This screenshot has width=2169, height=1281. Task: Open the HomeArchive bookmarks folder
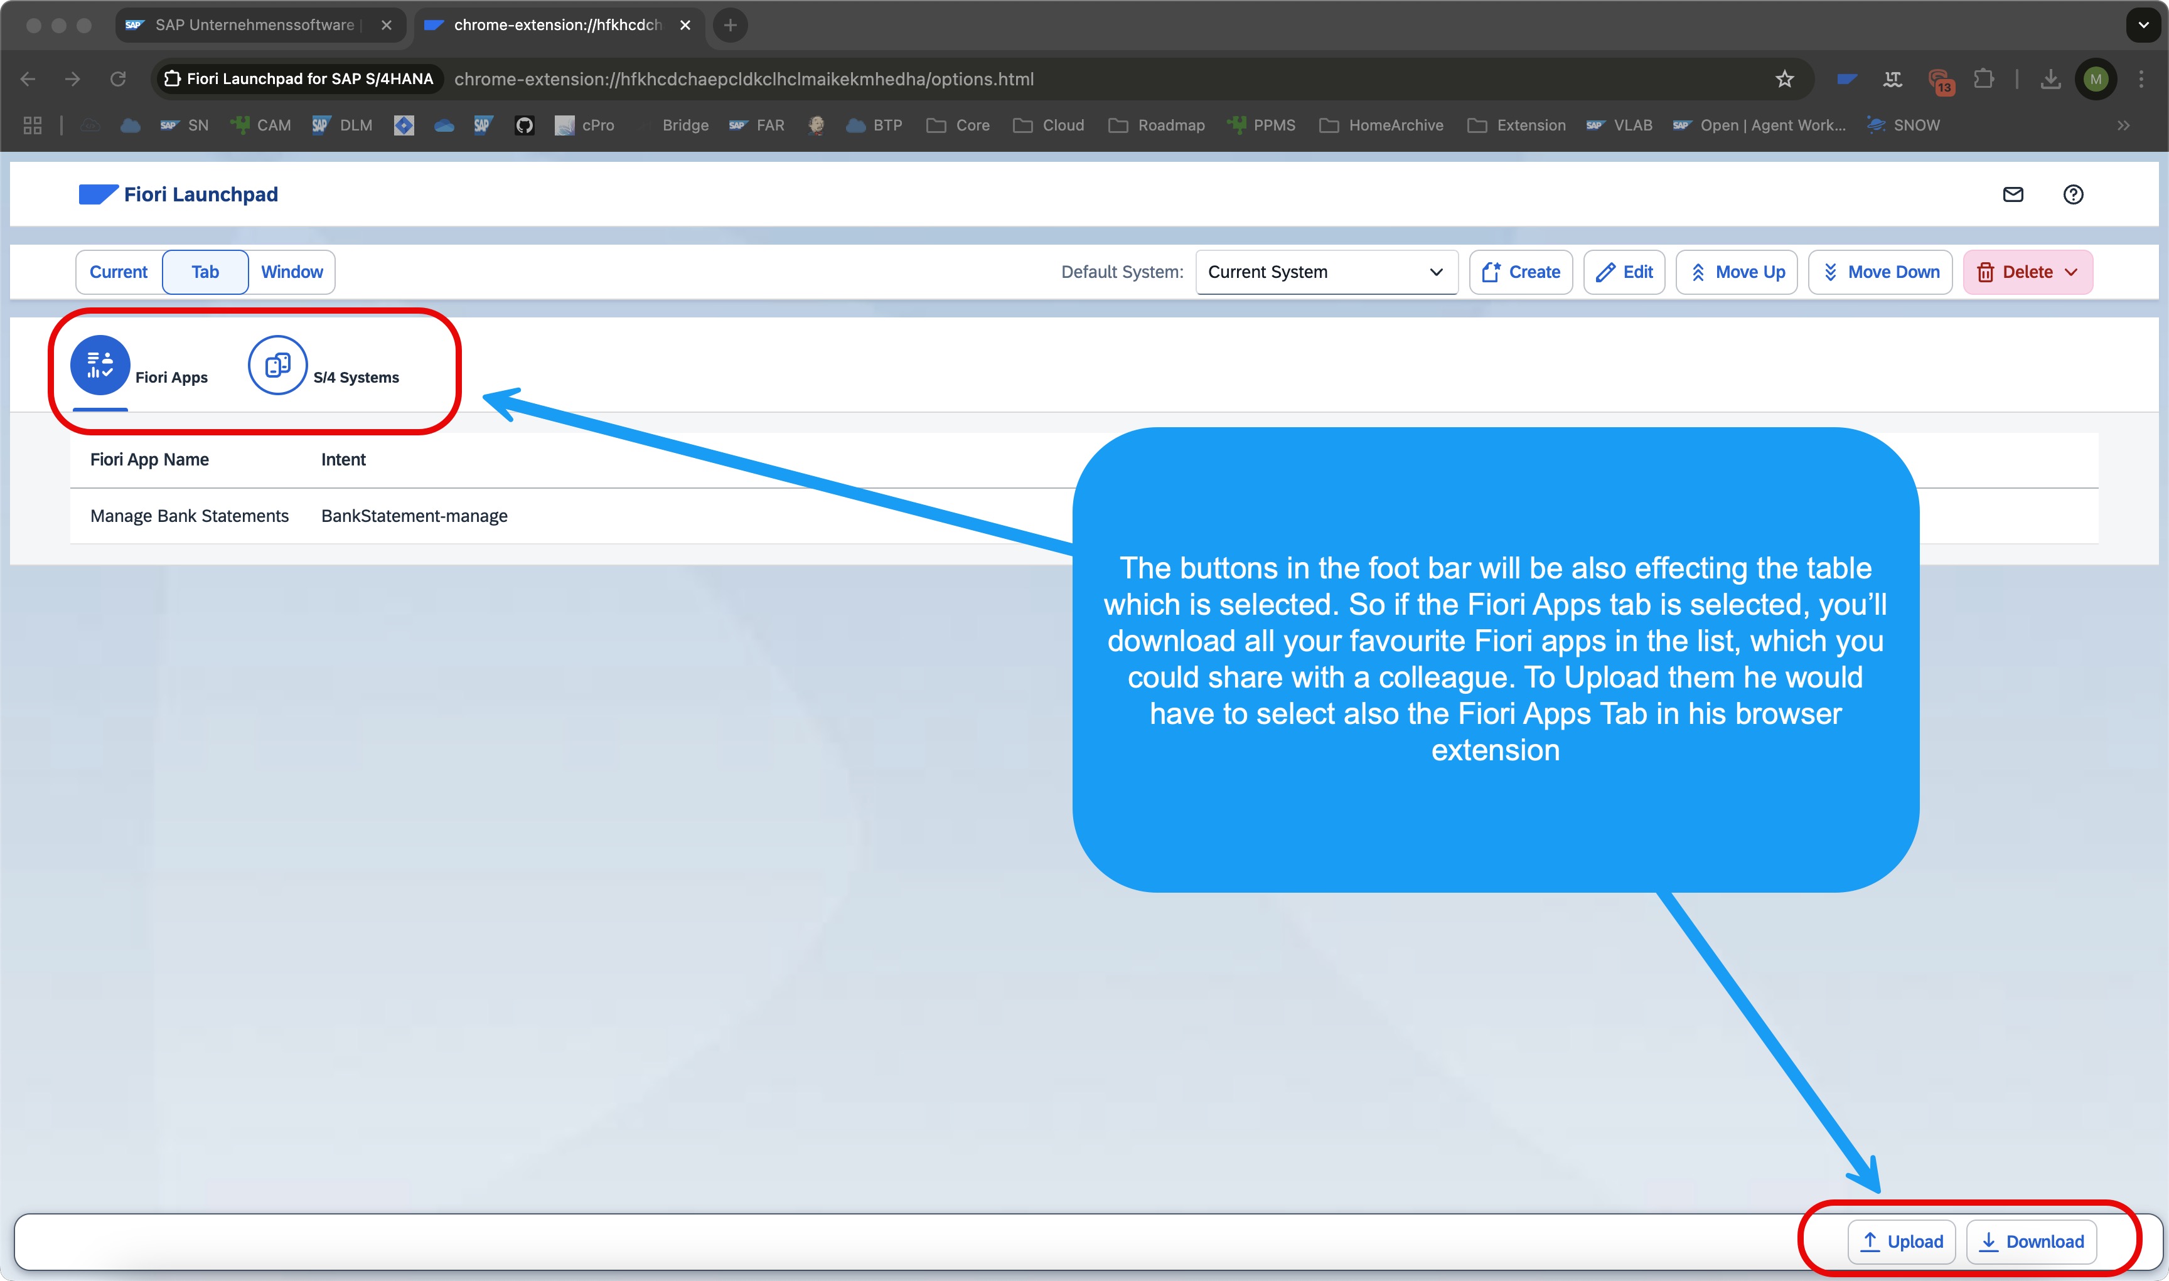pyautogui.click(x=1381, y=125)
